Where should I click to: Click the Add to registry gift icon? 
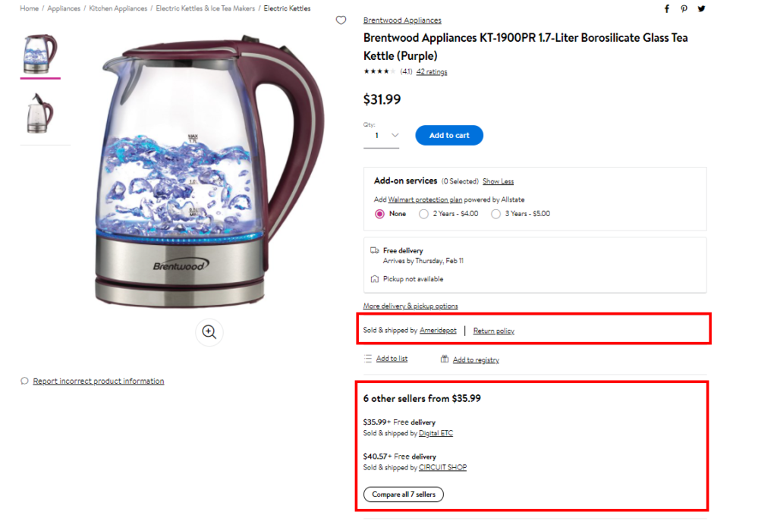[x=445, y=359]
